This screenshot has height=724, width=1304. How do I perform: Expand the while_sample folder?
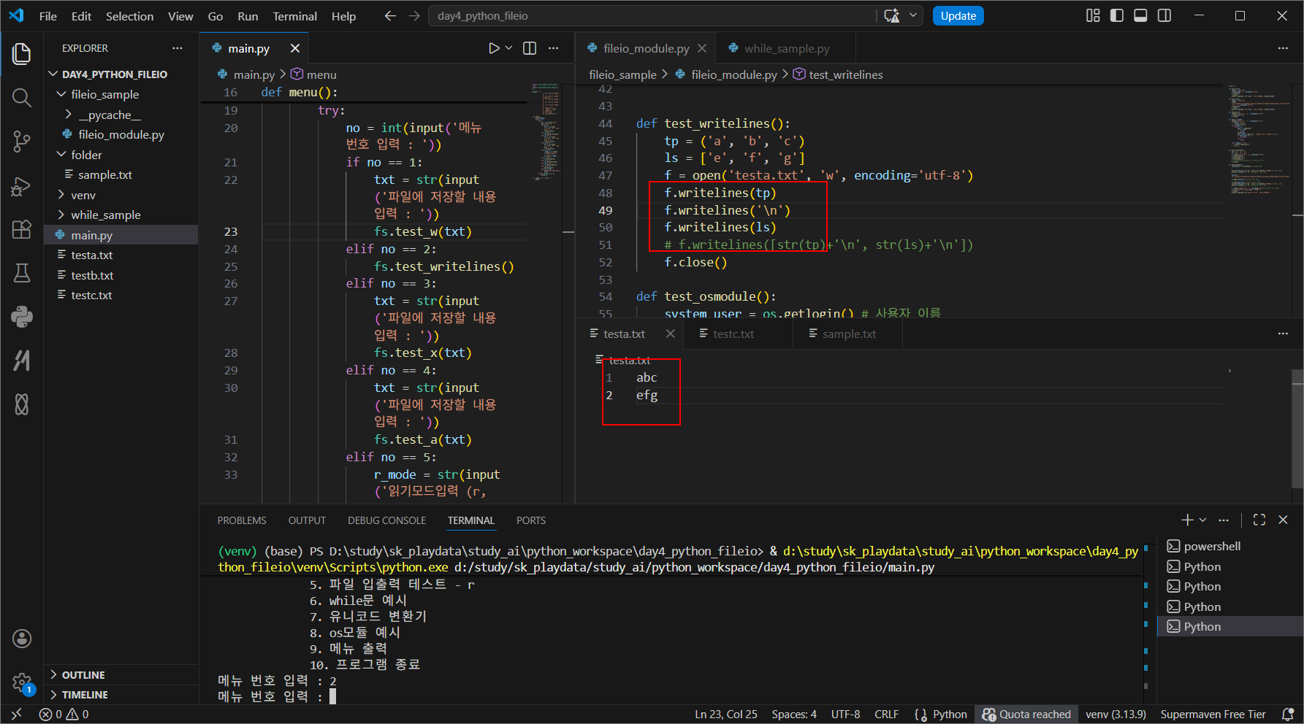click(121, 215)
